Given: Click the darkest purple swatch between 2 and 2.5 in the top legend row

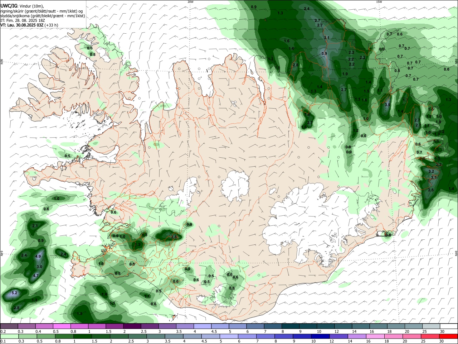Looking at the screenshot, I should coord(132,326).
